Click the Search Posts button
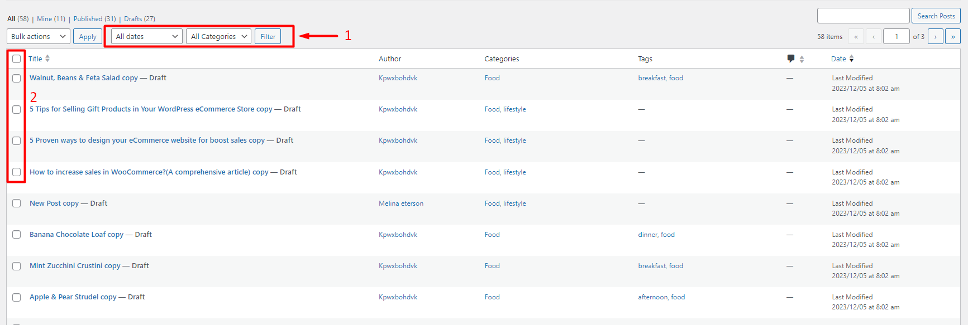The width and height of the screenshot is (968, 325). click(x=936, y=16)
